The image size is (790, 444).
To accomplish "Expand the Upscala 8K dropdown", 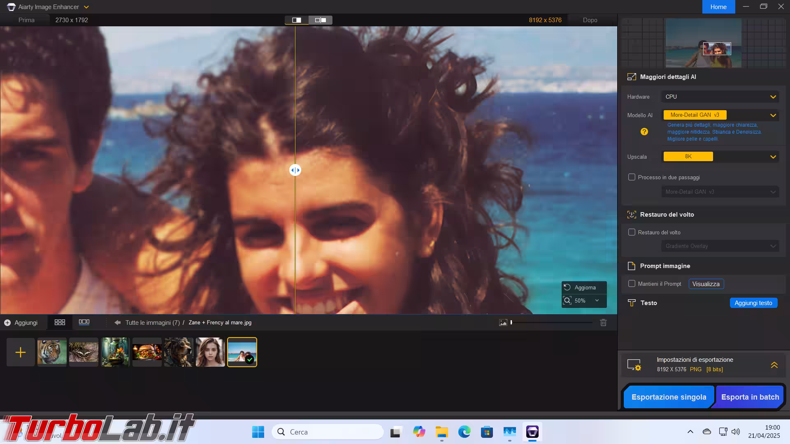I will pos(720,157).
